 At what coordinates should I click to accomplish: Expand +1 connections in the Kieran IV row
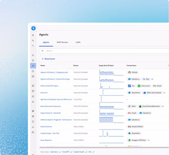pos(164,93)
